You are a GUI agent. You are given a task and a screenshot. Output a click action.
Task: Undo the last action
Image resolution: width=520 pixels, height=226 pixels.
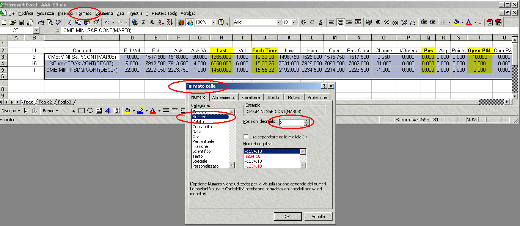click(107, 22)
